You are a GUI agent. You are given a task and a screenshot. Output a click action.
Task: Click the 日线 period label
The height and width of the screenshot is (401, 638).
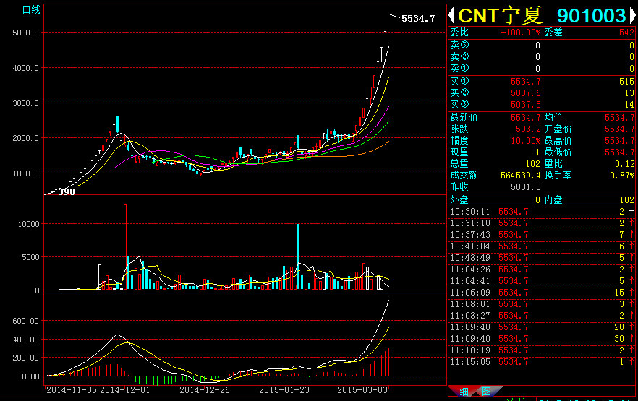[31, 9]
